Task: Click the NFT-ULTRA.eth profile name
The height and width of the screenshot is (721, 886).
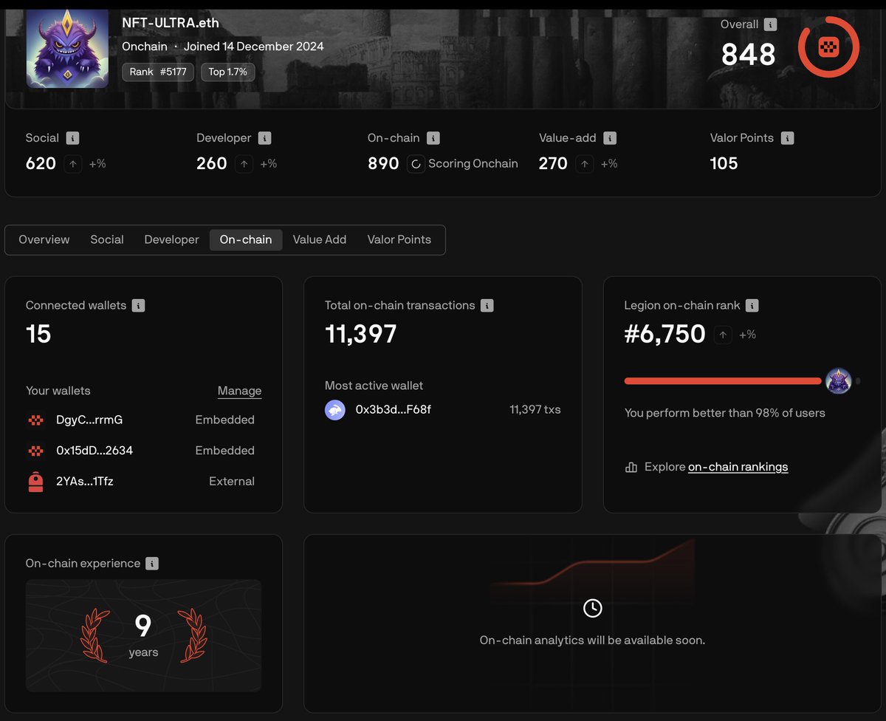Action: coord(171,23)
